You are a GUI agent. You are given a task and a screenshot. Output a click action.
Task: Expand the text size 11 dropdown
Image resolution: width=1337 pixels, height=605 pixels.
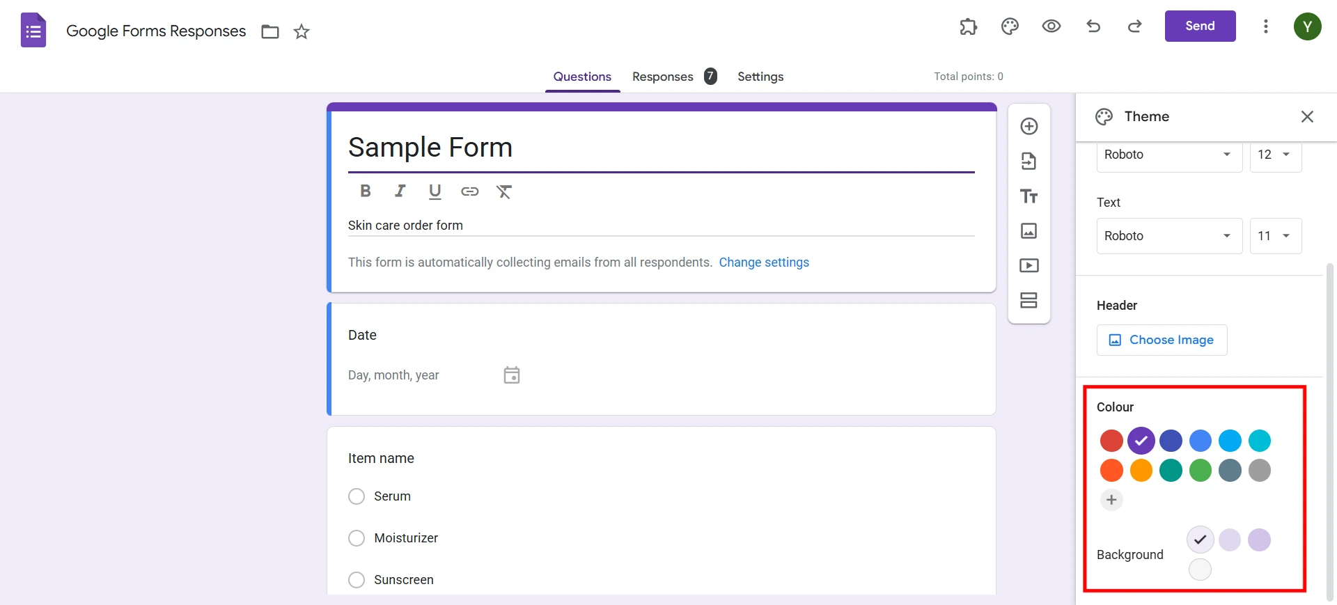[1275, 236]
